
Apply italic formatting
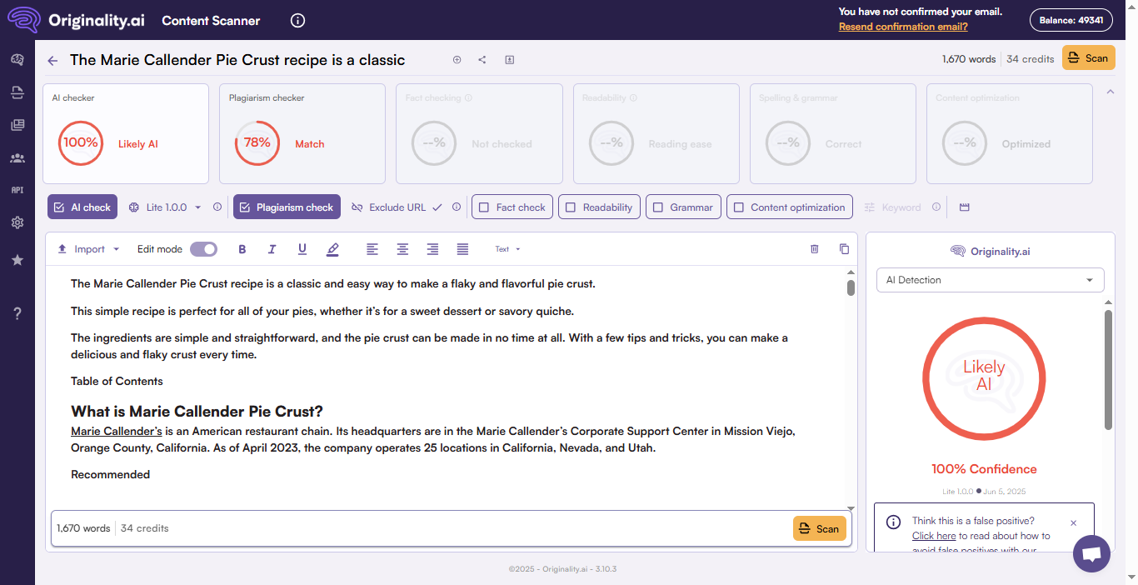click(272, 249)
